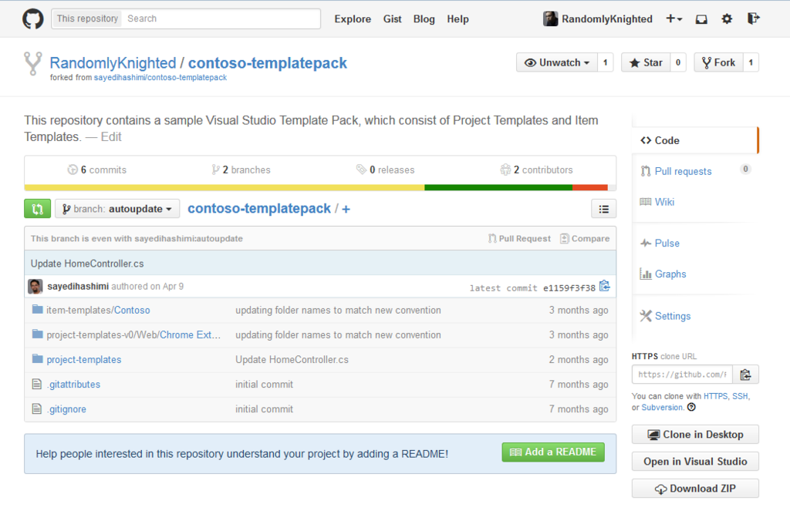Select Explore in the top navigation
The height and width of the screenshot is (531, 790).
(353, 18)
